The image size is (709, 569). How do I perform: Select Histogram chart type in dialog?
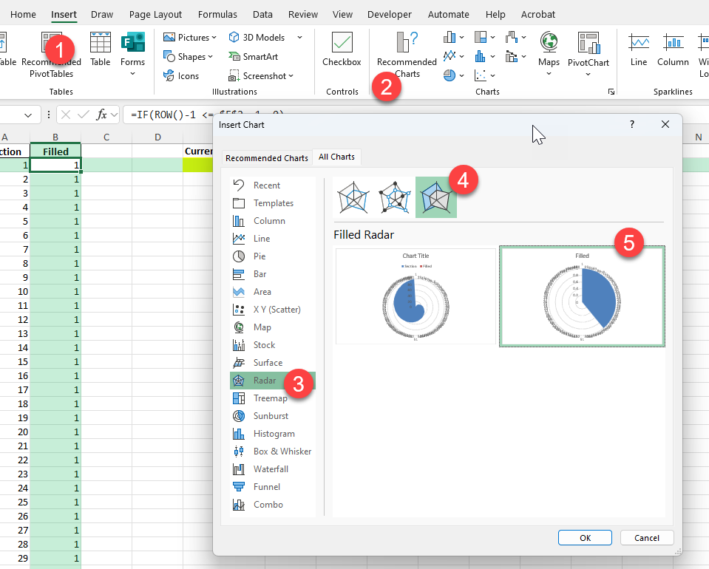272,434
